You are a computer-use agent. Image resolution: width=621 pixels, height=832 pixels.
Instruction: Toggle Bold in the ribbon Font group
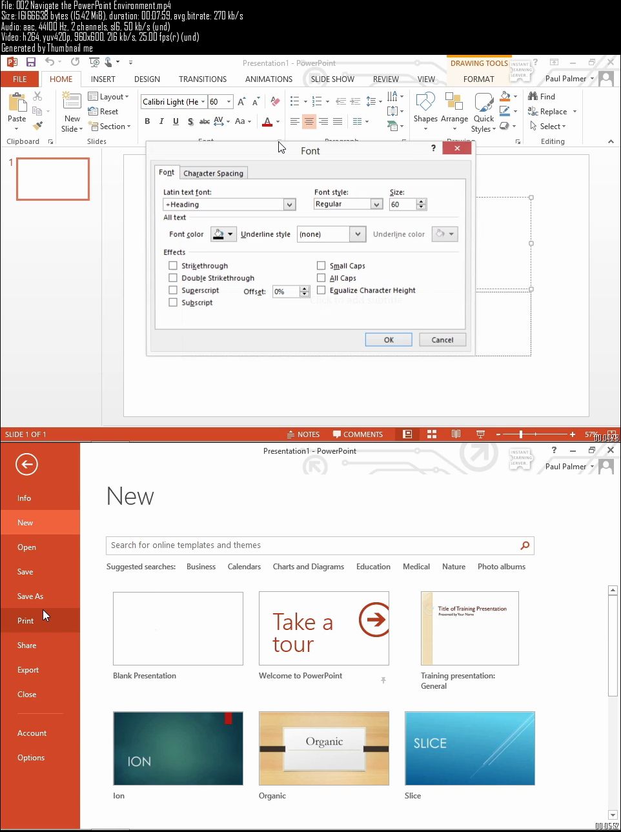pyautogui.click(x=147, y=121)
